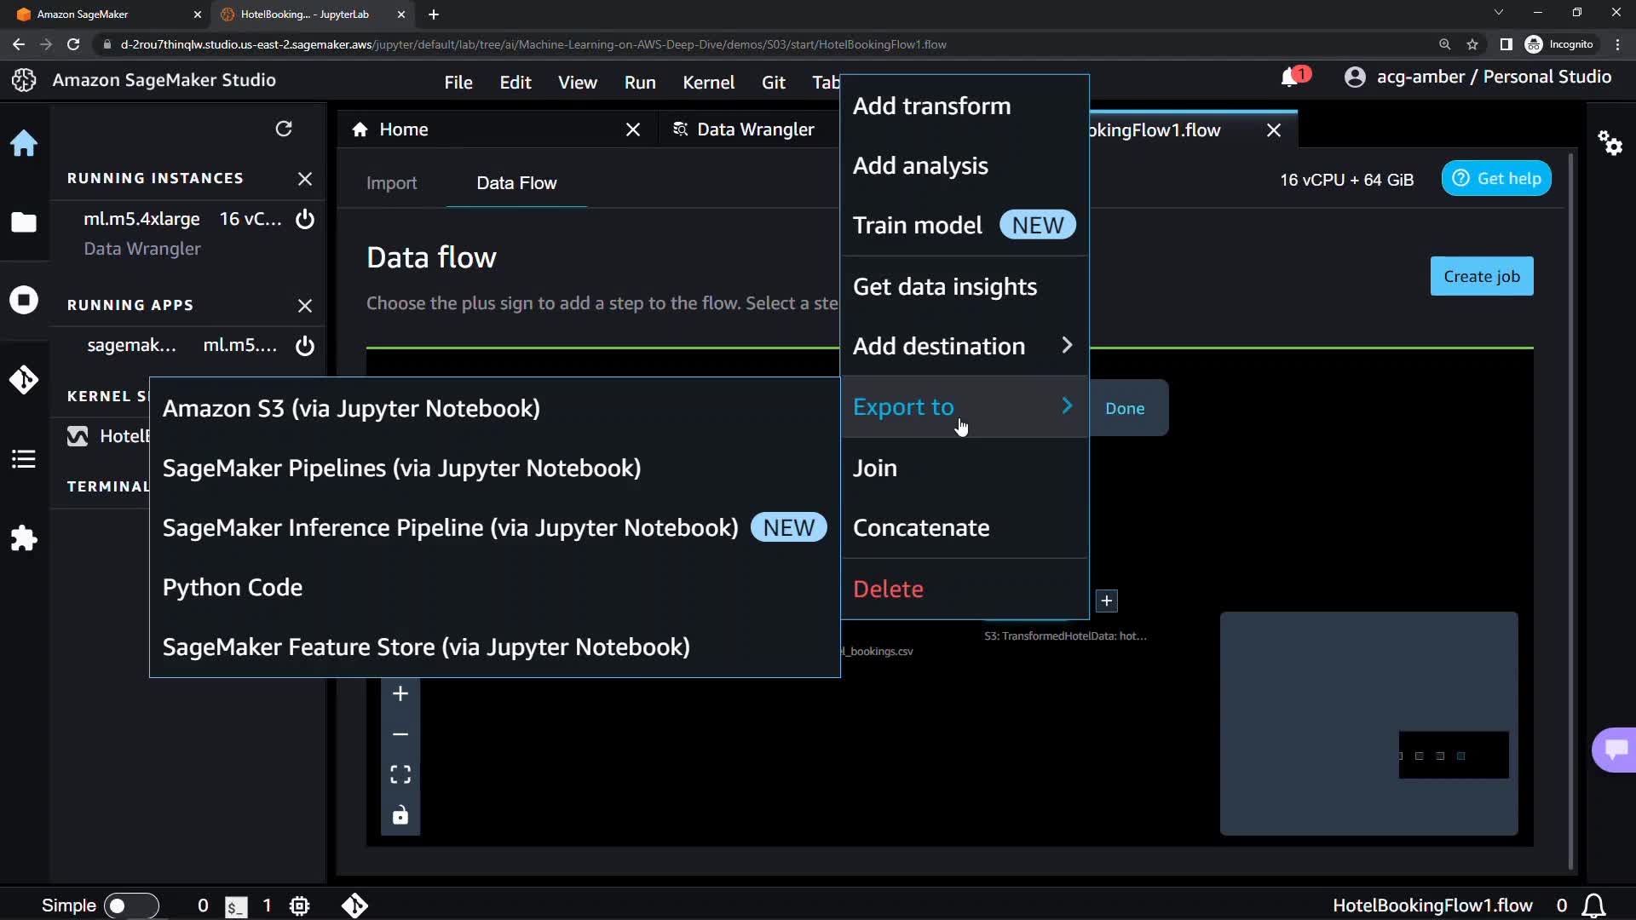The width and height of the screenshot is (1636, 920).
Task: Open the Extension Manager puzzle icon
Action: pyautogui.click(x=24, y=538)
